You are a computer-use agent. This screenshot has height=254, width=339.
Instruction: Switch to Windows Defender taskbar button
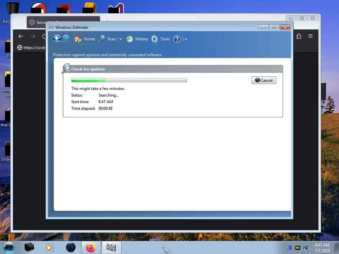click(x=111, y=247)
